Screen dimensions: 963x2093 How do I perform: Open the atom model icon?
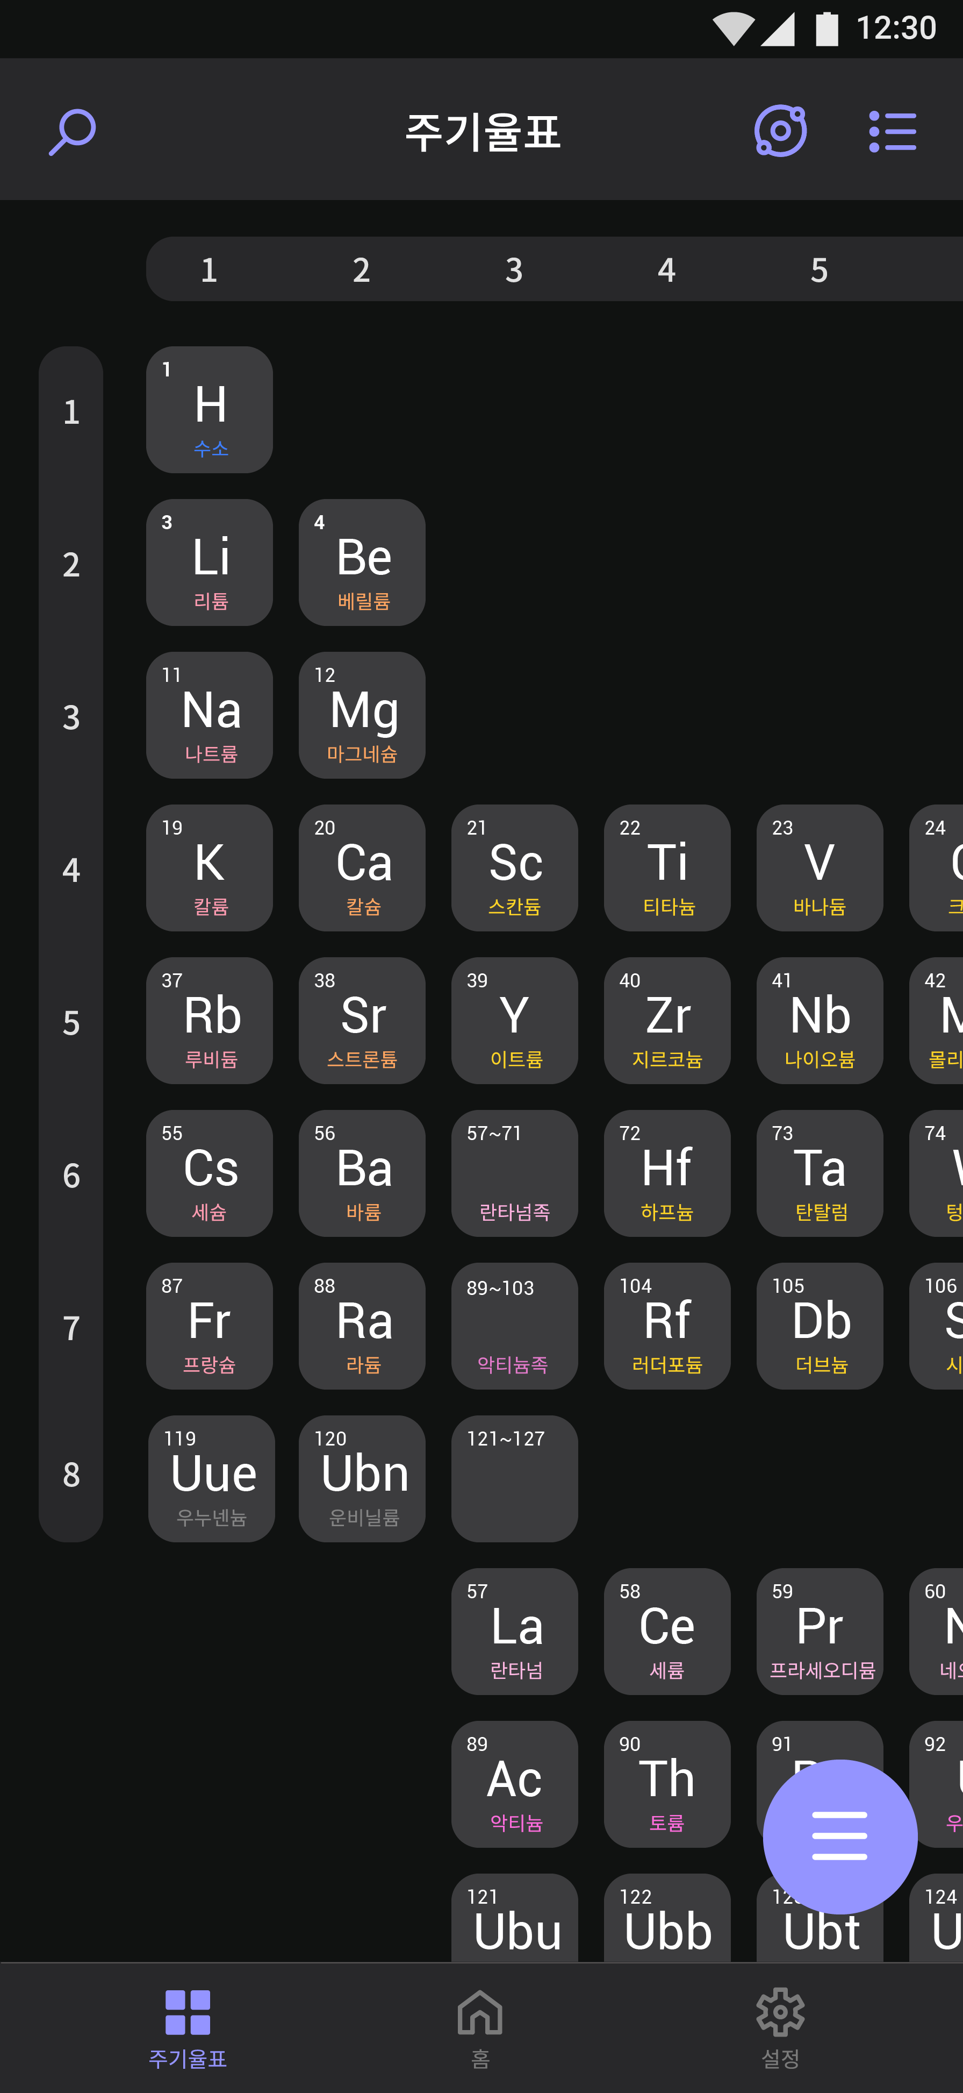[780, 131]
